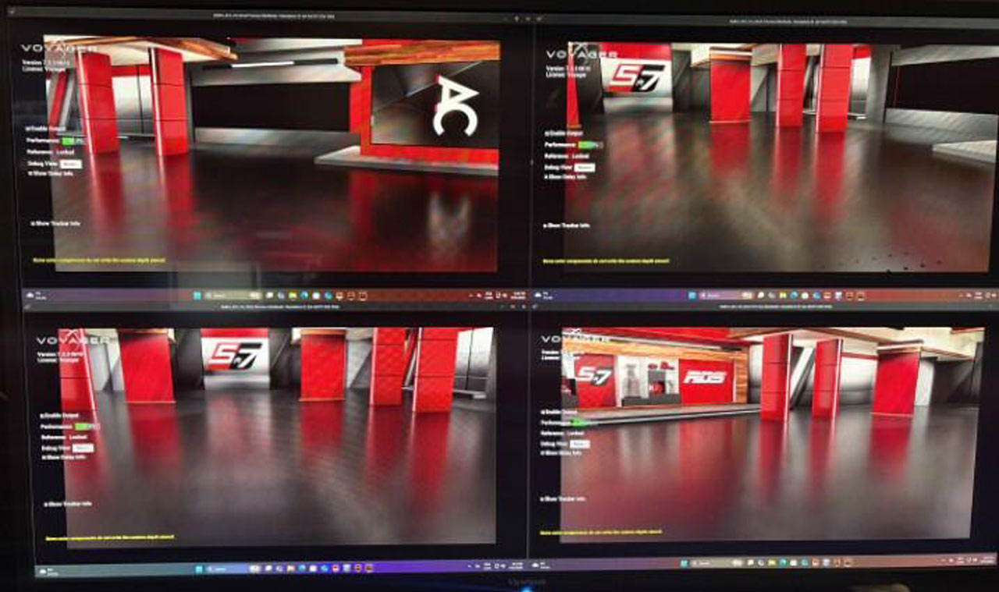Toggle Show Delay Info in bottom-right window
This screenshot has width=999, height=592.
coord(560,453)
